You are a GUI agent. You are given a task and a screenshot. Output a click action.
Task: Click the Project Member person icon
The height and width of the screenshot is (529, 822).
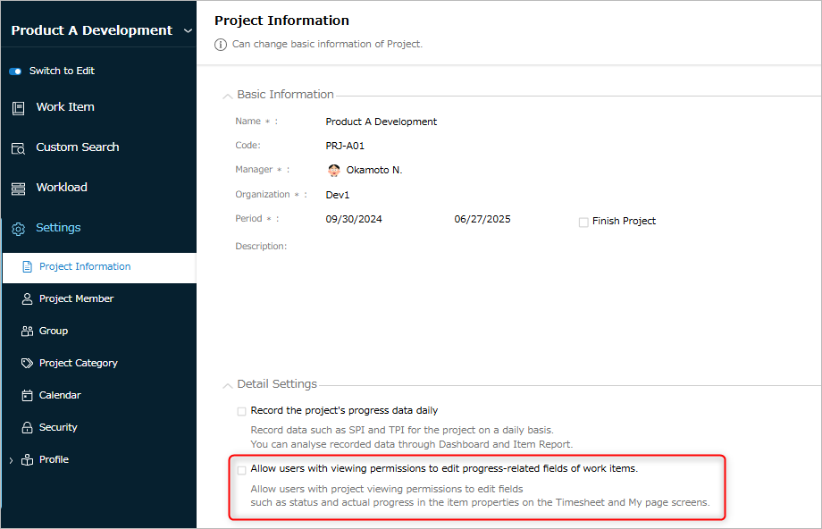coord(27,298)
